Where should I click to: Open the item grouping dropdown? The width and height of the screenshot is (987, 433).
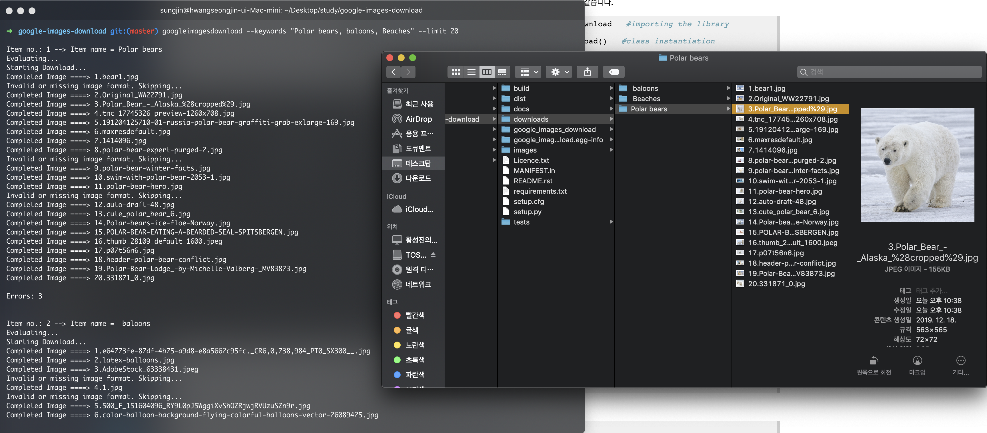528,72
